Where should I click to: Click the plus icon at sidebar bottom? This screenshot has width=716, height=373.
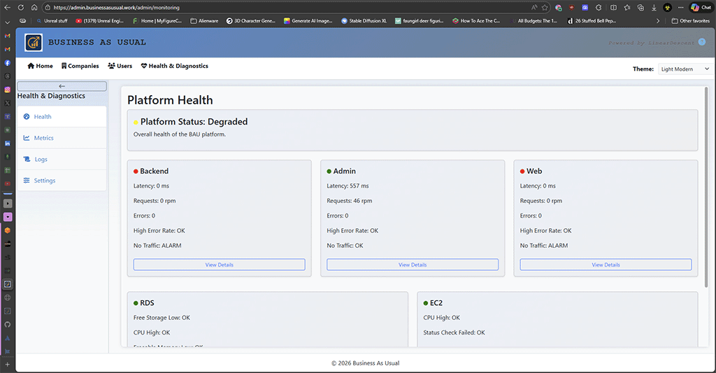click(x=8, y=365)
